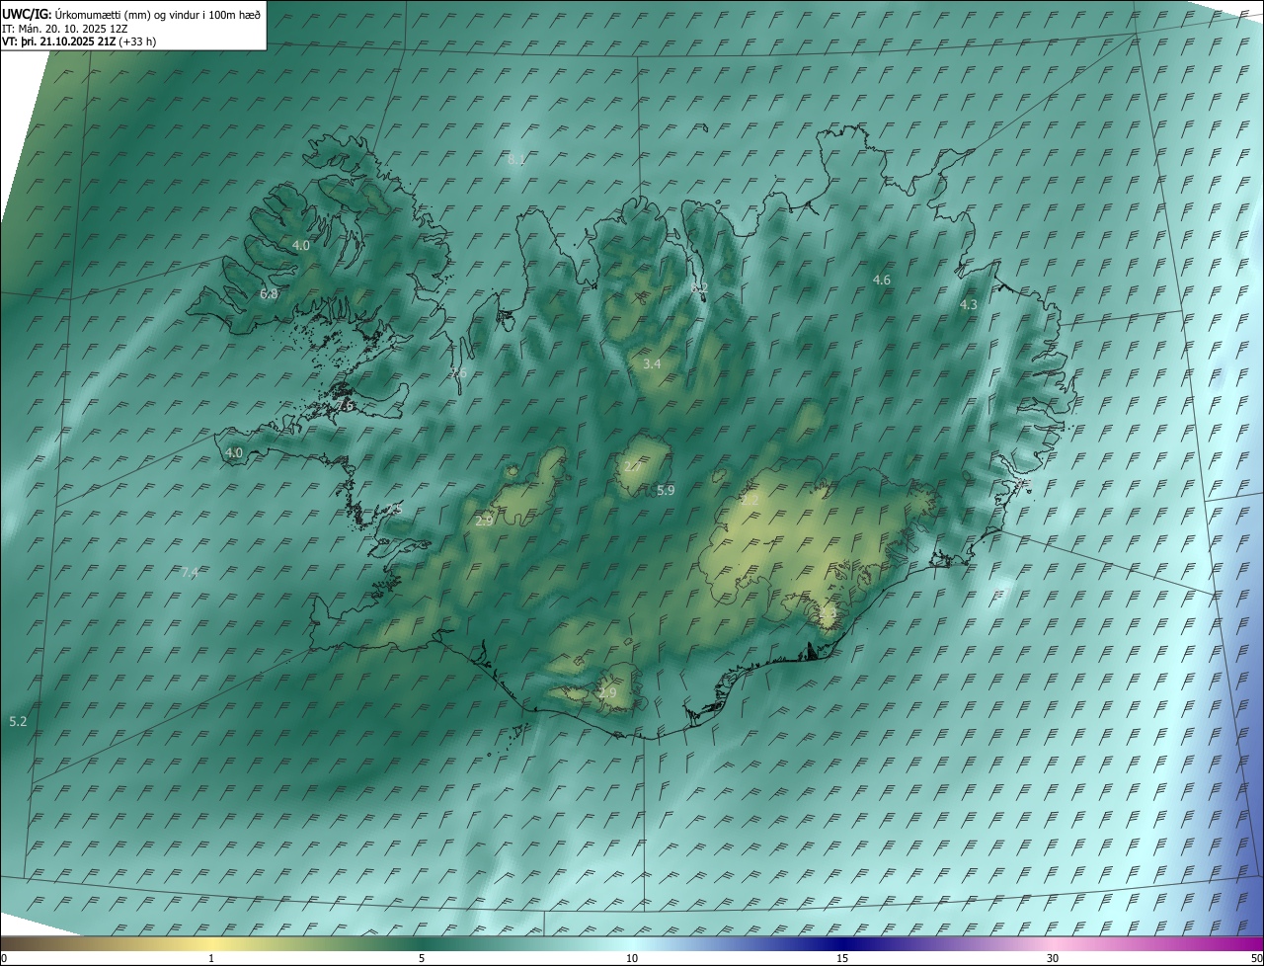Image resolution: width=1264 pixels, height=966 pixels.
Task: Click the color scale tick label '10'
Action: tap(632, 959)
